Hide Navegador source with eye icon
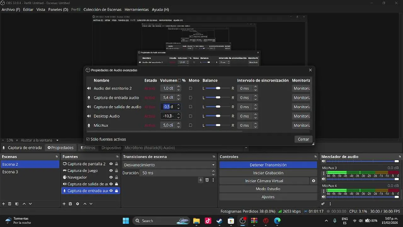This screenshot has width=403, height=227. coord(111,177)
